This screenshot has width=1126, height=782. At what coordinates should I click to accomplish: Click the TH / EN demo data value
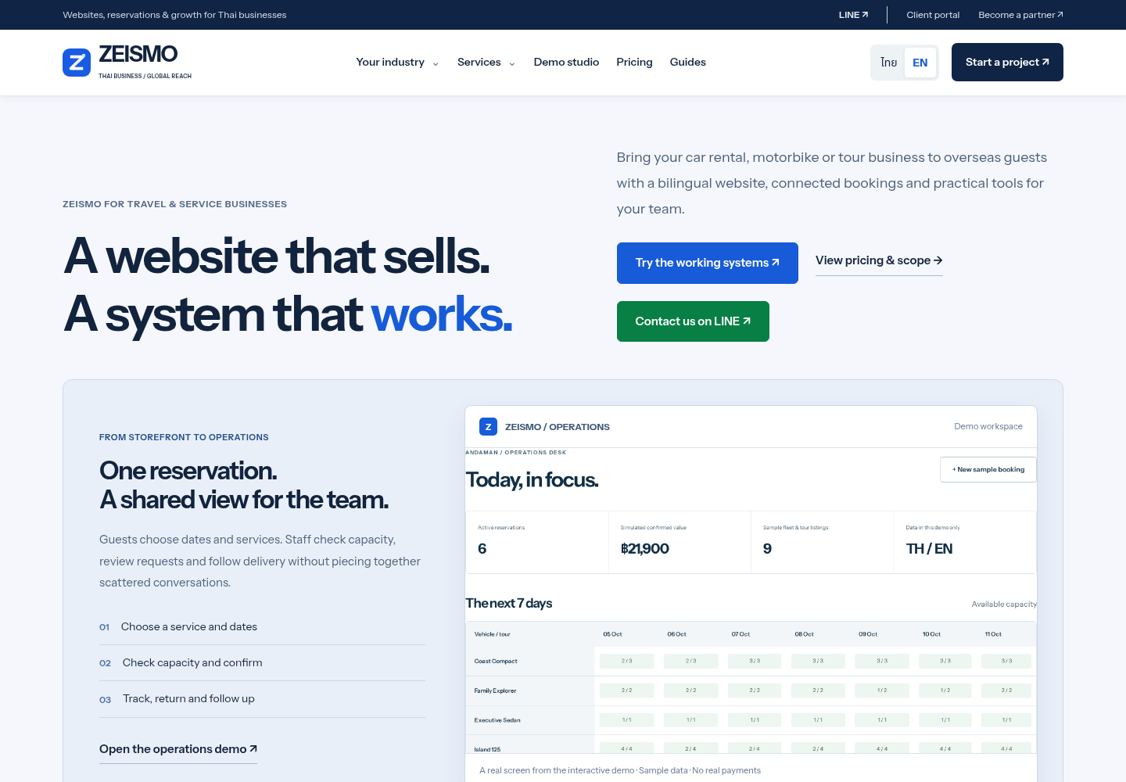[x=929, y=549]
